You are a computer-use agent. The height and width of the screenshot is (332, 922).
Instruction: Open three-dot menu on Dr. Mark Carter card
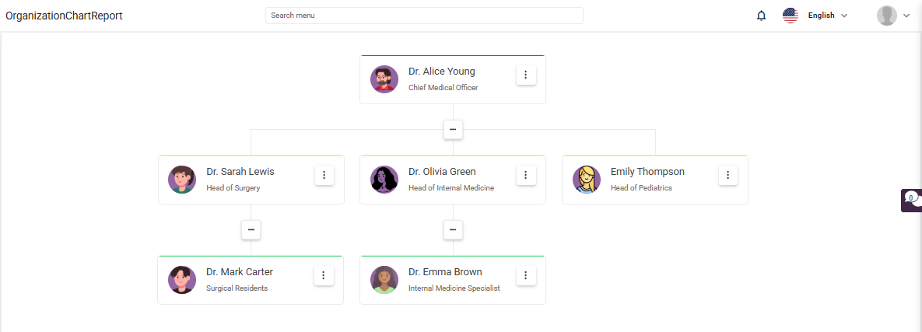click(x=324, y=275)
